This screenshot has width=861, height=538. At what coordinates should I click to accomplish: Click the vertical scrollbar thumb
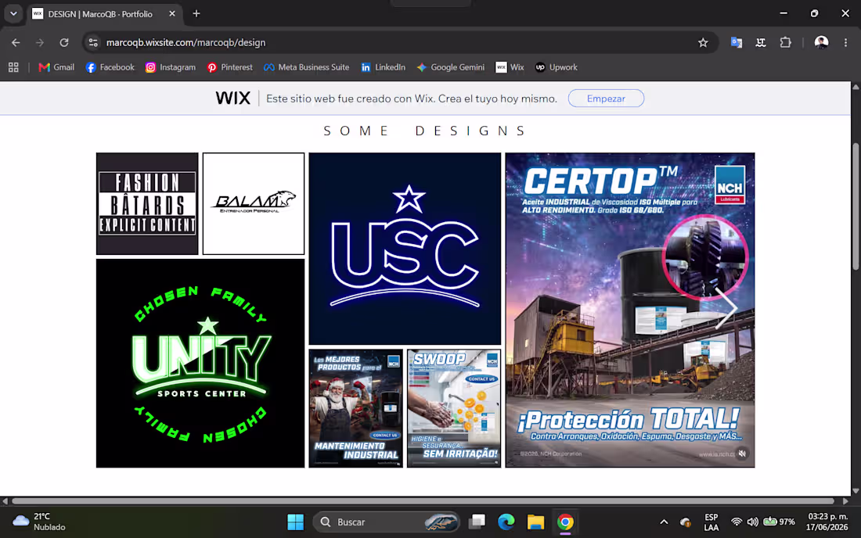(x=856, y=206)
